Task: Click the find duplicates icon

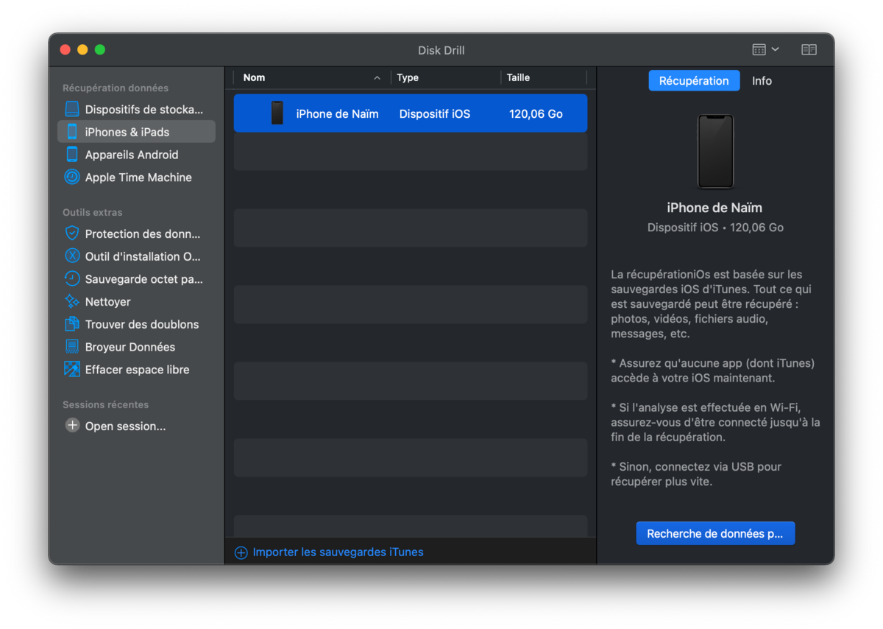Action: click(x=72, y=324)
